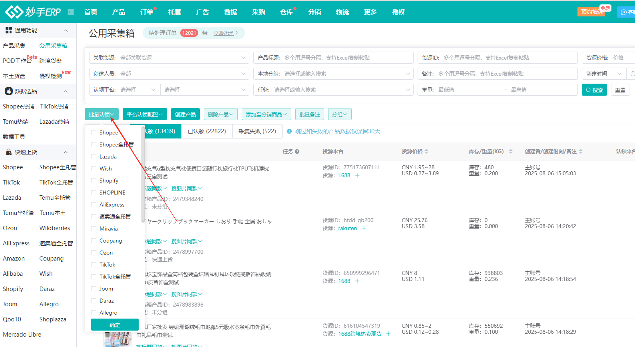
Task: Open the 产品 top menu
Action: (x=119, y=12)
